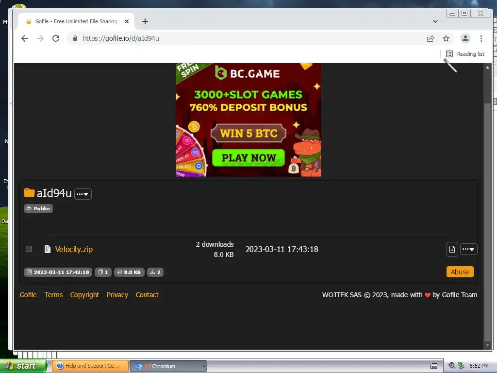Open the Reading list panel
Viewport: 497px width, 373px height.
click(x=465, y=54)
